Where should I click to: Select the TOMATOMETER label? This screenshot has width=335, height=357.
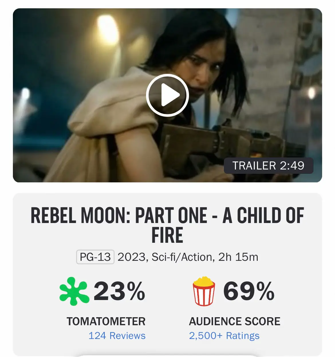click(106, 321)
